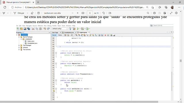The height and width of the screenshot is (103, 184).
Task: Click the default config combo box
Action: (60, 29)
